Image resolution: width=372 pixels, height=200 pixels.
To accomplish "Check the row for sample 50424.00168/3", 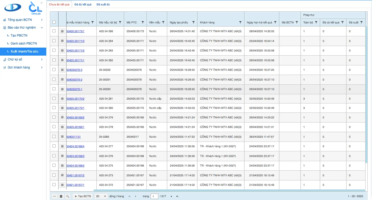I will coord(54,156).
